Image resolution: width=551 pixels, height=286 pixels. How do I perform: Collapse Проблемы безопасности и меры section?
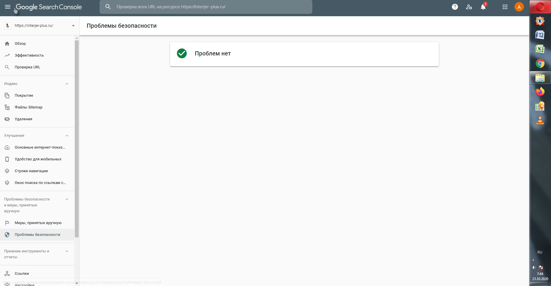click(67, 199)
